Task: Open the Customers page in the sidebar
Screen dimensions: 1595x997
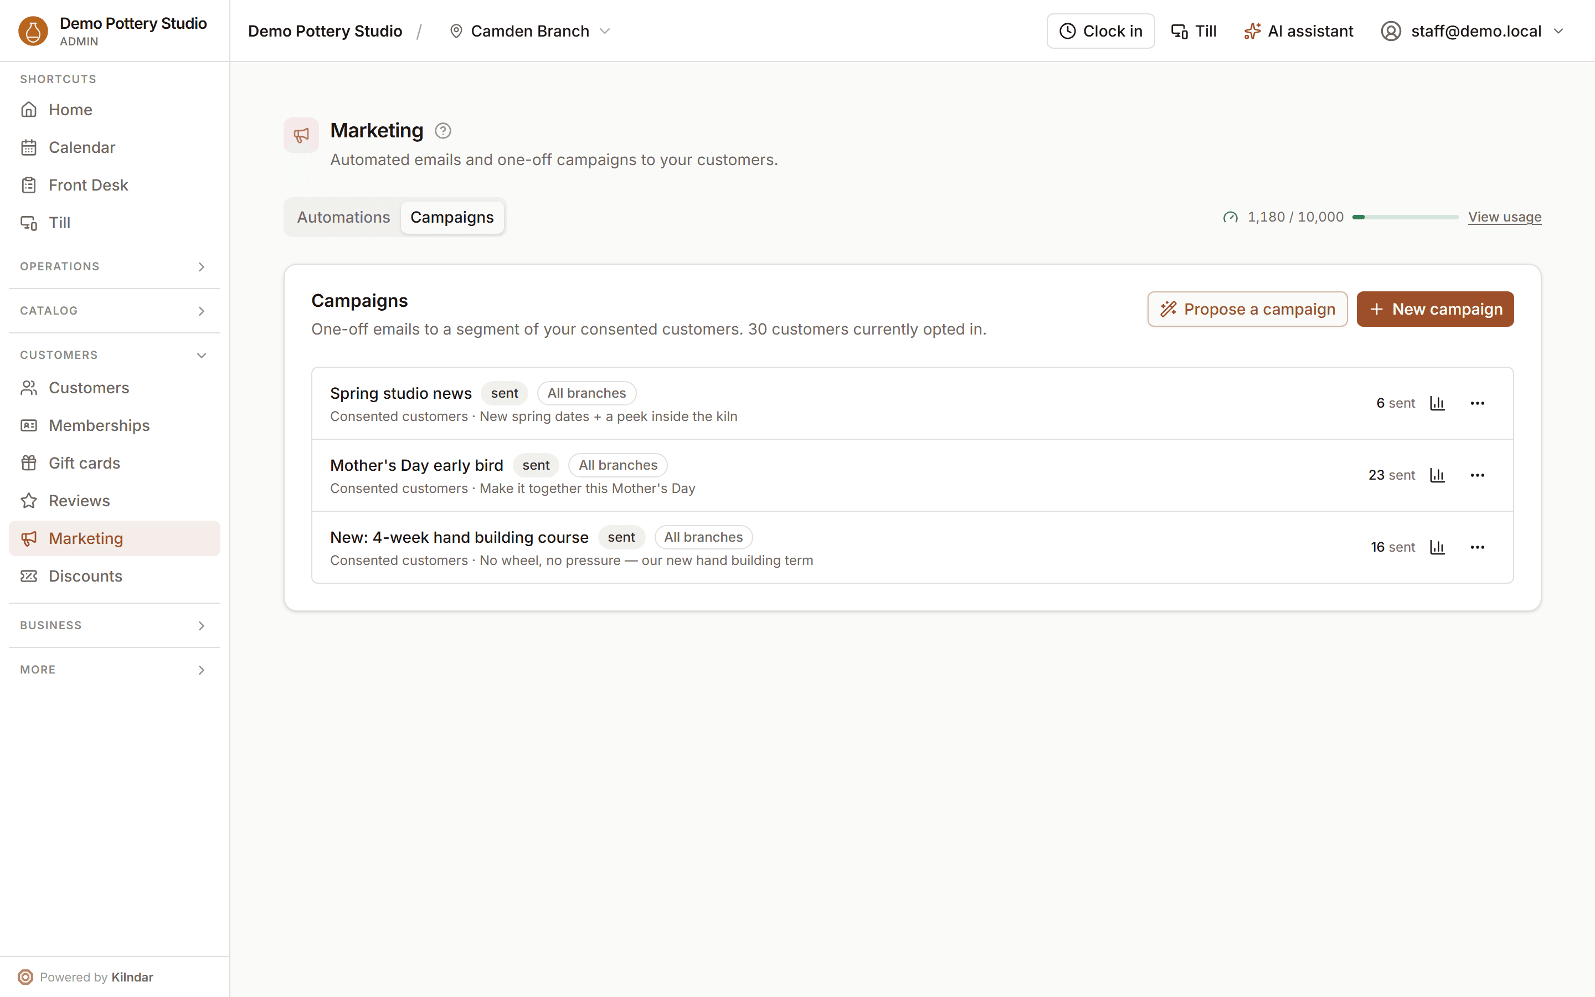Action: 115,388
